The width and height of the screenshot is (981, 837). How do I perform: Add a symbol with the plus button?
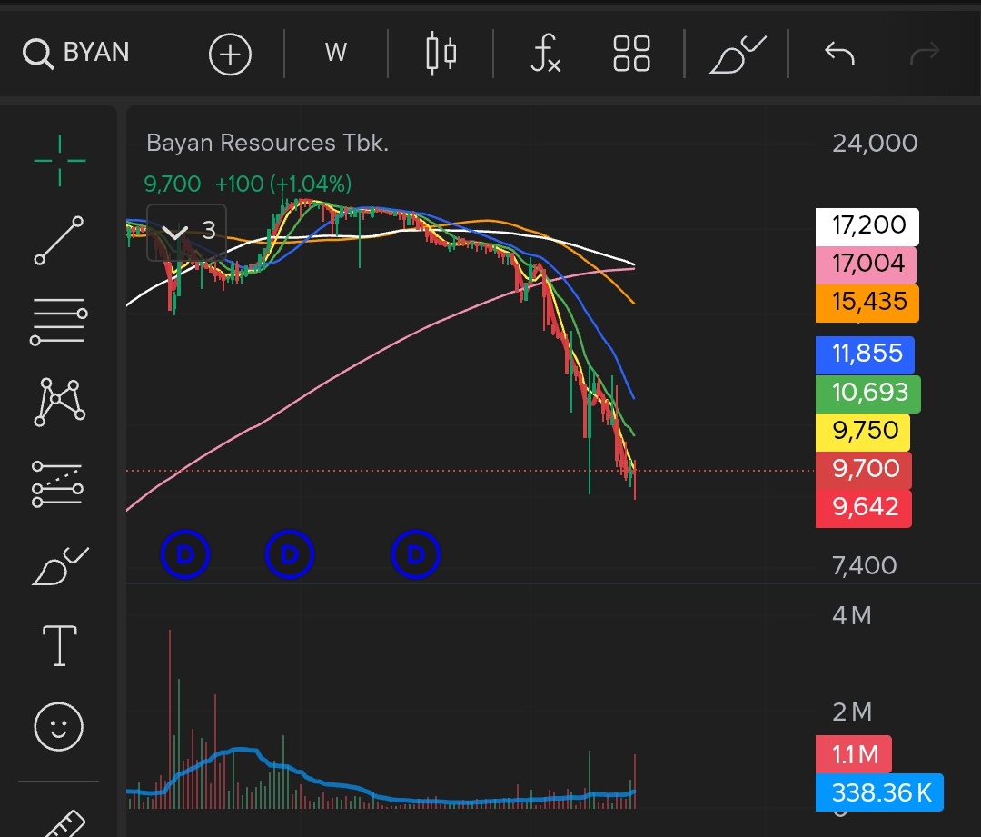pyautogui.click(x=230, y=54)
